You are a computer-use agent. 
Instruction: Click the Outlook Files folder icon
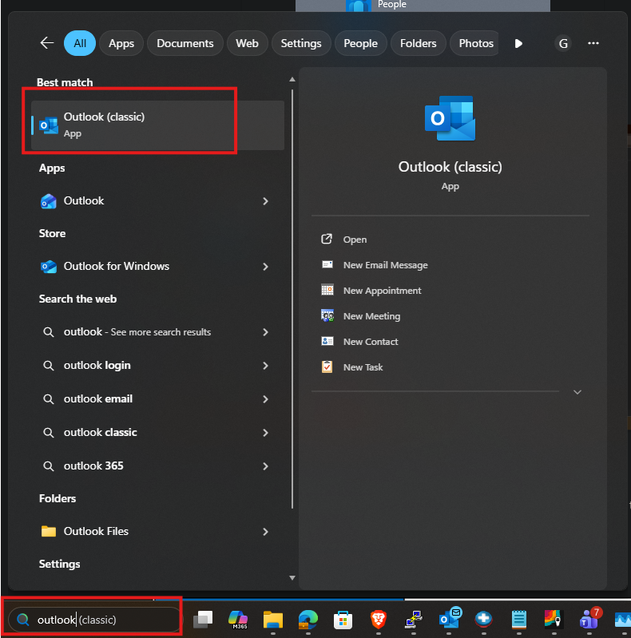(x=49, y=531)
